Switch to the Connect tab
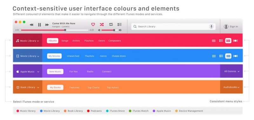 (107, 71)
